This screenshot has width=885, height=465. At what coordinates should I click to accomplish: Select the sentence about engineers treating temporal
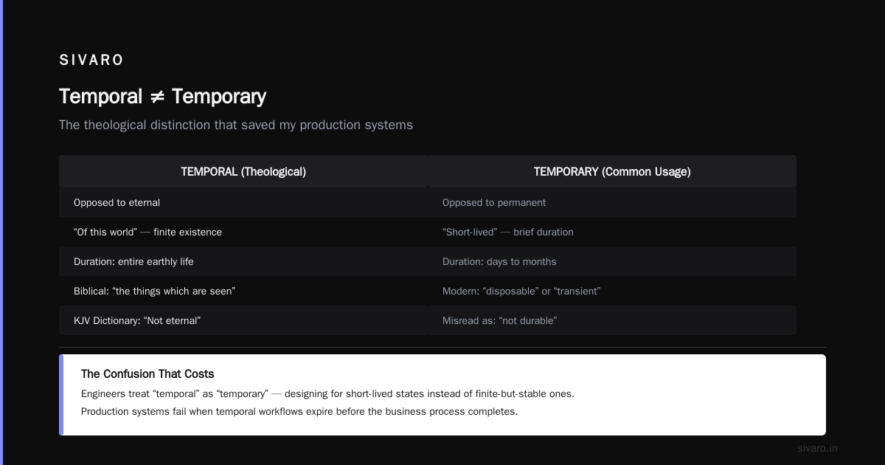pyautogui.click(x=327, y=393)
